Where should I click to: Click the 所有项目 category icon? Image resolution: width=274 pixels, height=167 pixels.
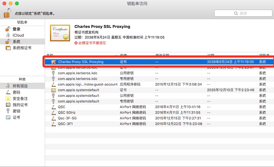coord(8,86)
